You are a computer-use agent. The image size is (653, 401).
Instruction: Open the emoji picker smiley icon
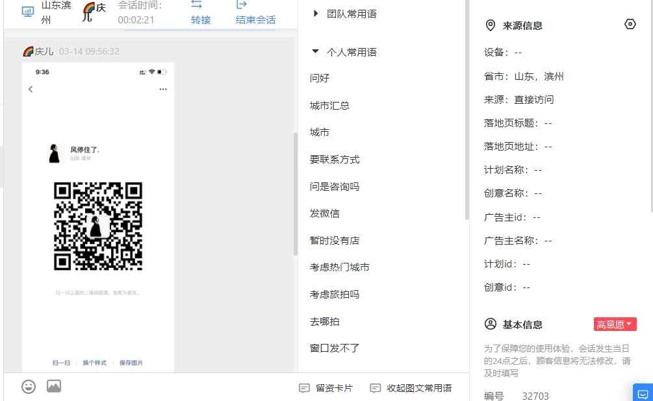29,387
